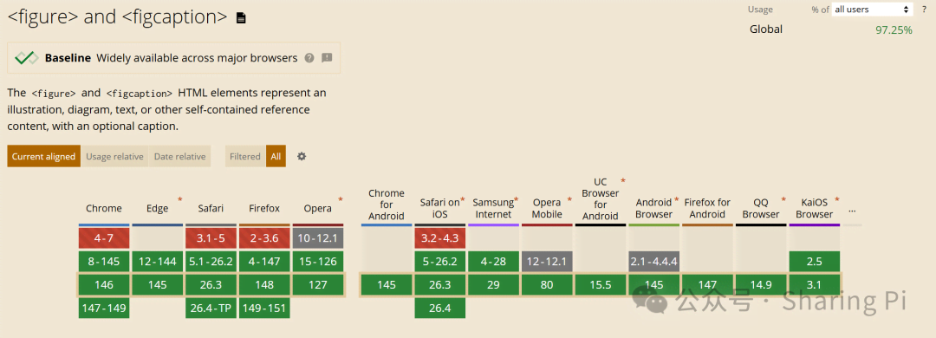The width and height of the screenshot is (936, 338).
Task: Switch to Usage relative view
Action: [114, 157]
